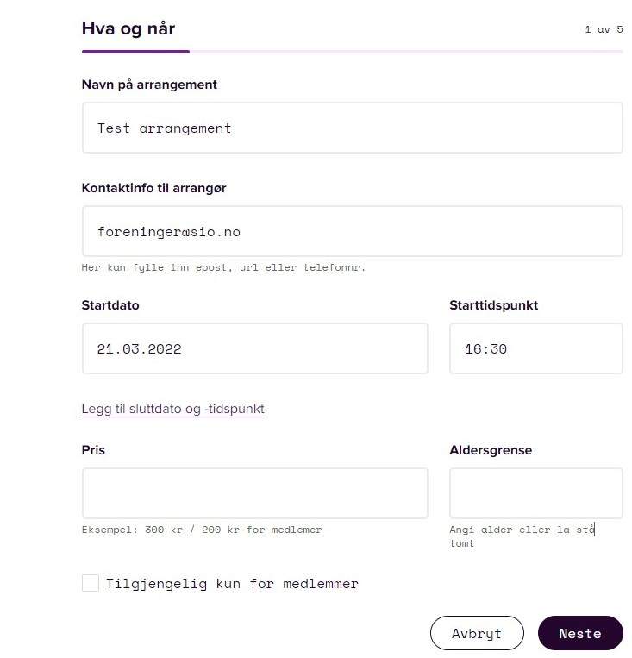
Task: Select the Starttidspunkt time field showing 16:30
Action: point(536,348)
